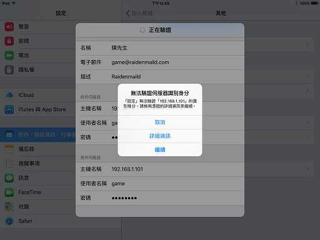Select 備忘錄 in the settings sidebar
The width and height of the screenshot is (320, 240).
(37, 149)
